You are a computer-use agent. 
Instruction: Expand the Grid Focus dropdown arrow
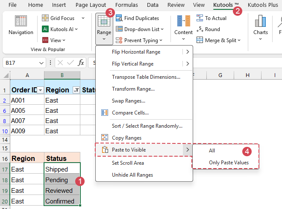point(83,18)
